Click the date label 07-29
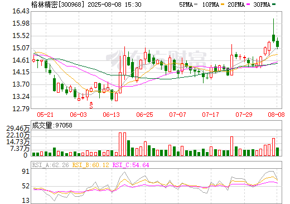The image size is (290, 204). [x=244, y=115]
